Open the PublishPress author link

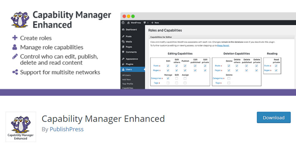(x=66, y=129)
